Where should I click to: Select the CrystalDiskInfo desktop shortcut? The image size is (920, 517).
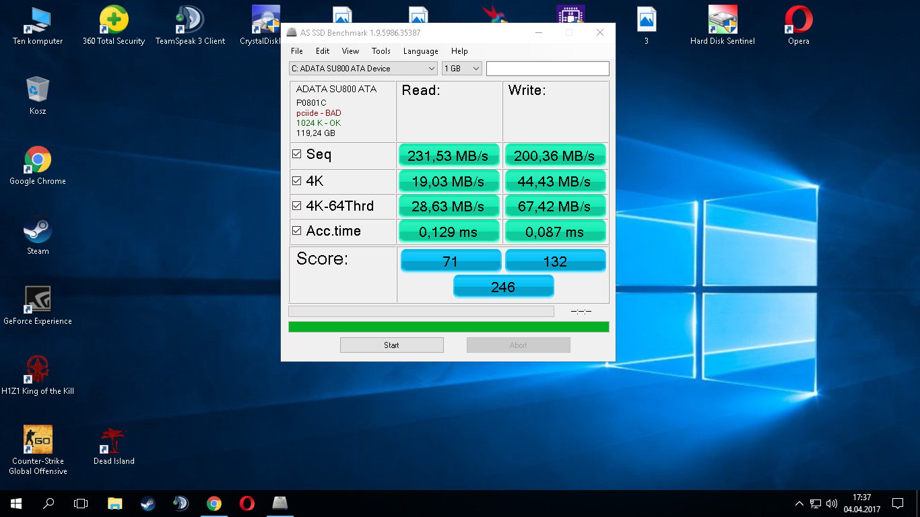point(261,26)
